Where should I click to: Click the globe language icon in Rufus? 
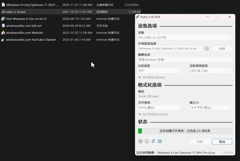[140, 142]
